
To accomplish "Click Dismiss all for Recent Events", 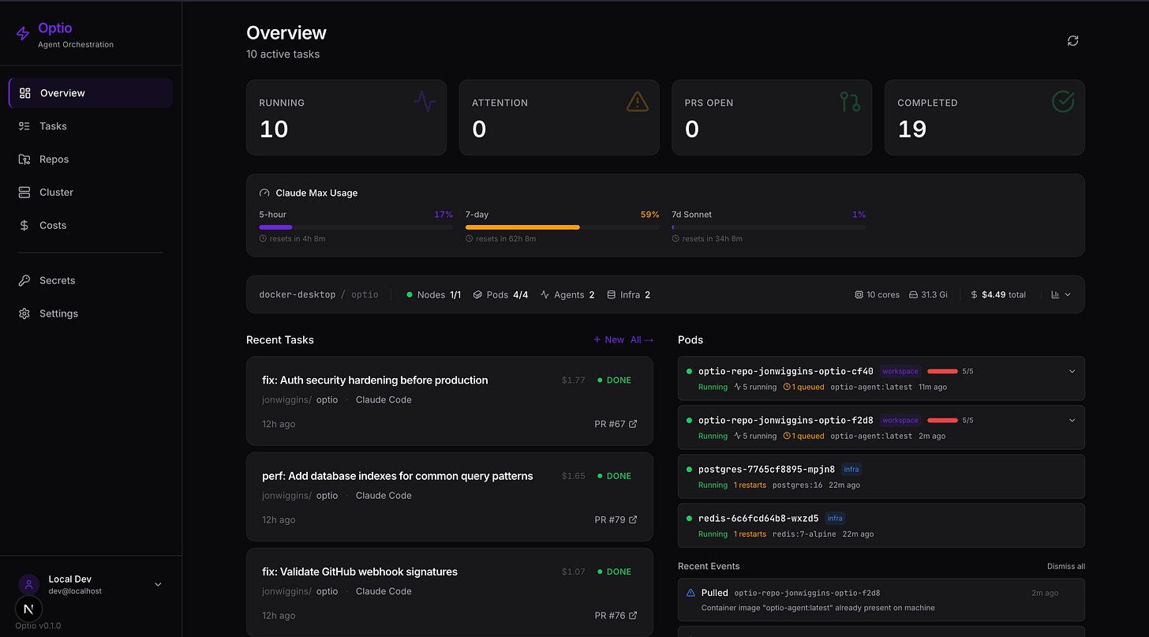I will coord(1065,566).
